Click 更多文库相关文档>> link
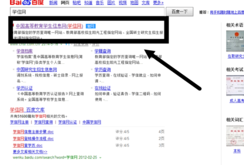Image resolution: width=244 pixels, height=165 pixels. (x=30, y=152)
